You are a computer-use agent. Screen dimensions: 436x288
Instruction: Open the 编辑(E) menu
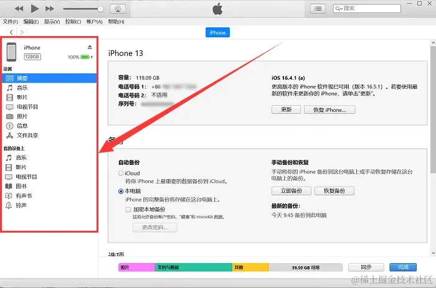(31, 22)
